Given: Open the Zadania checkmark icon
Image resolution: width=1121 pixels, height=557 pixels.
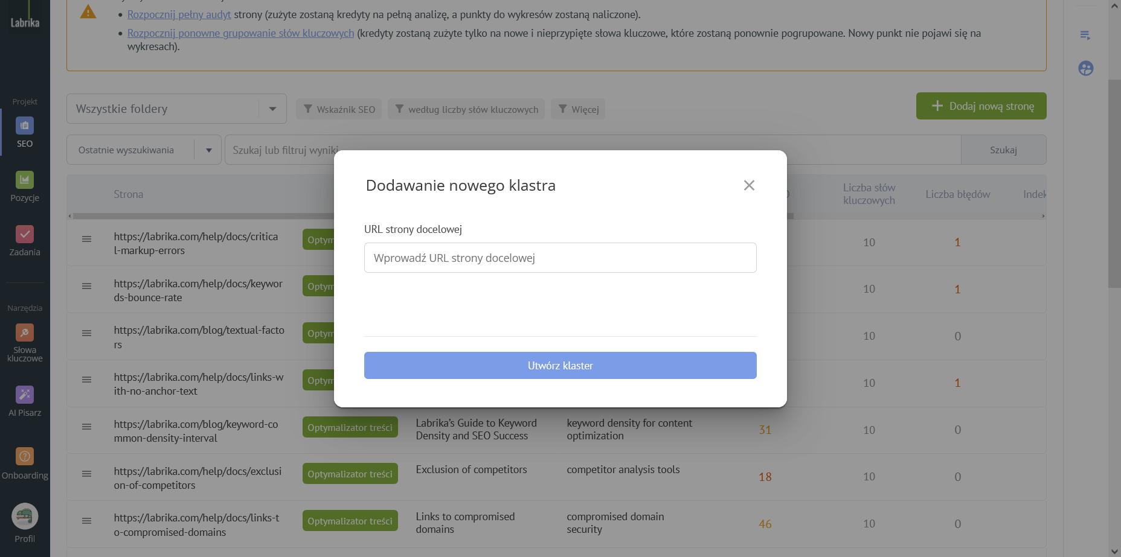Looking at the screenshot, I should [25, 234].
